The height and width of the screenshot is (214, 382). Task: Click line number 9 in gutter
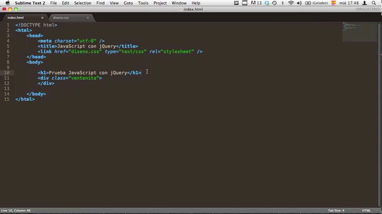pyautogui.click(x=8, y=67)
